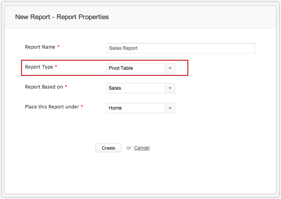Open the Report Type dropdown arrow
Image resolution: width=281 pixels, height=199 pixels.
click(x=170, y=68)
